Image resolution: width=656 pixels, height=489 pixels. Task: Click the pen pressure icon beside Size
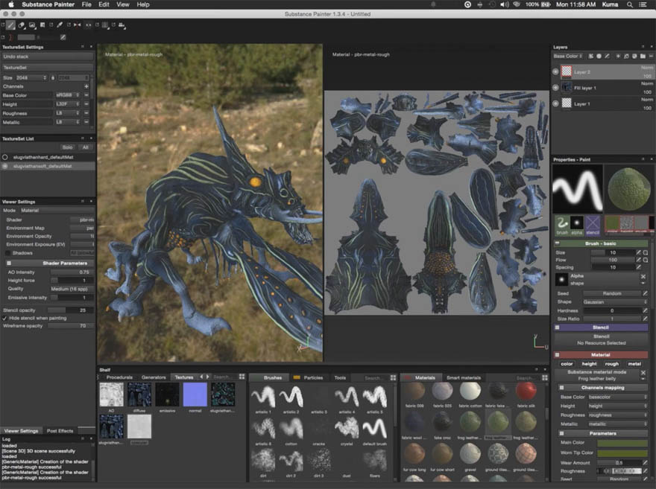coord(638,252)
